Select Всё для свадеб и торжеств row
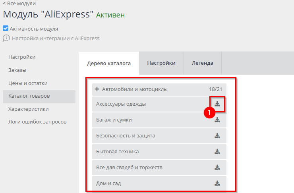Screen dimensions: 294x193 click(x=159, y=168)
